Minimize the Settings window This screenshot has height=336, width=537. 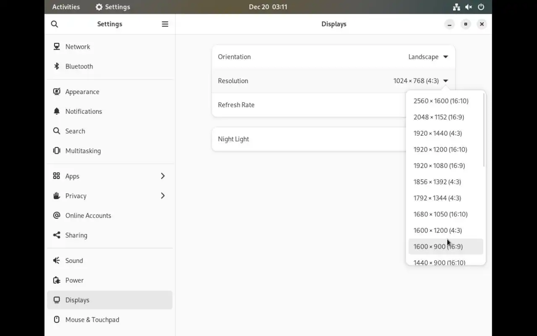pos(449,24)
